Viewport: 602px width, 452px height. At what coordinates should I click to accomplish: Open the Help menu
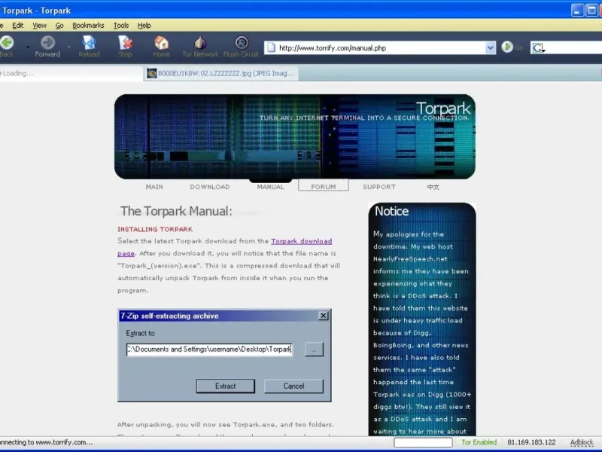tap(144, 26)
